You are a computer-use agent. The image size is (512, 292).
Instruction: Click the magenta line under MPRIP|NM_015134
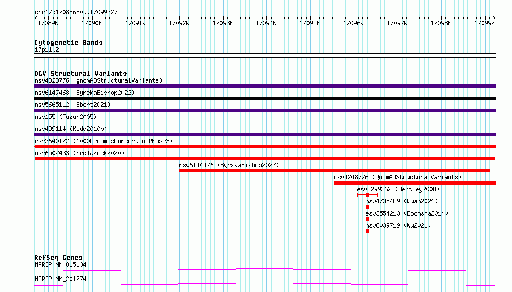click(x=265, y=270)
